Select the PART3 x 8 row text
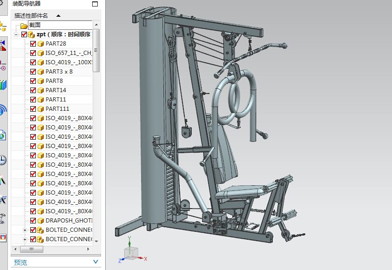The height and width of the screenshot is (270, 392). point(59,72)
